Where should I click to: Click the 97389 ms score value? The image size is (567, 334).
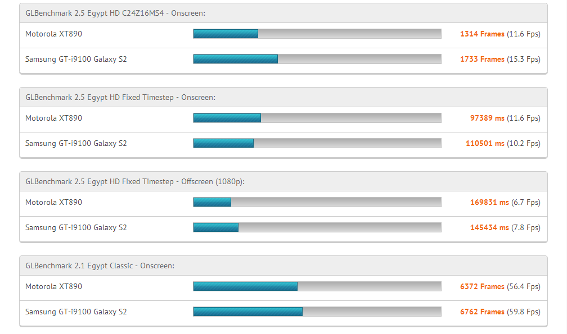click(x=487, y=118)
